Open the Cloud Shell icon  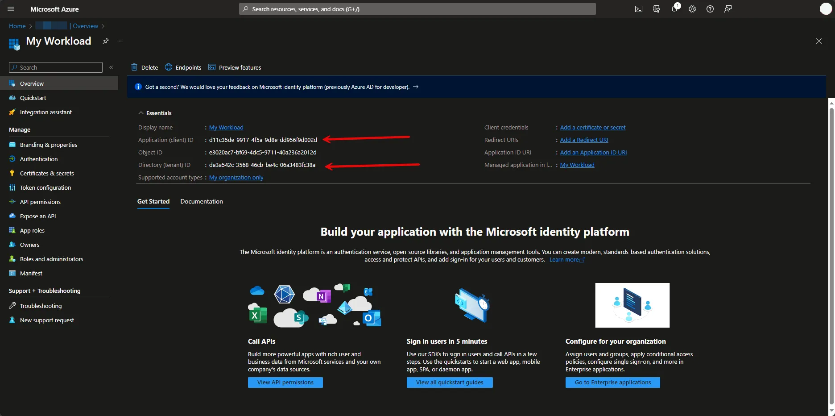(x=639, y=9)
